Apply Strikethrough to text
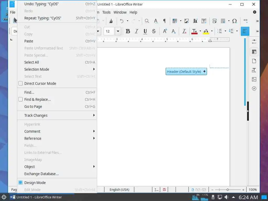 coord(154,31)
